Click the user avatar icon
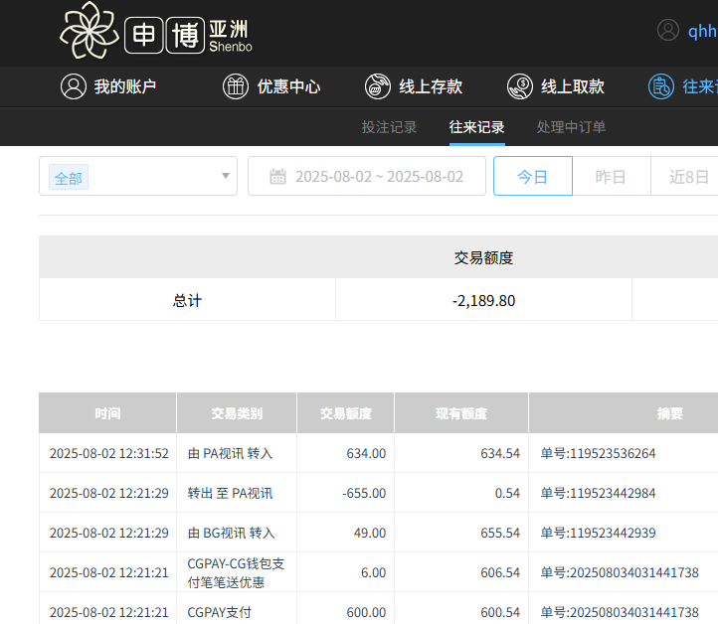Viewport: 718px width, 624px height. coord(668,31)
